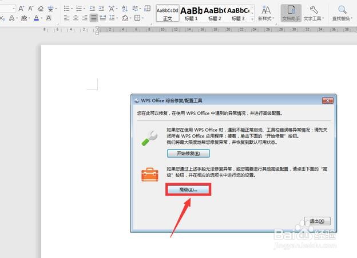This screenshot has height=258, width=357.
Task: Apply the text effects outlined A
Action: [11, 18]
